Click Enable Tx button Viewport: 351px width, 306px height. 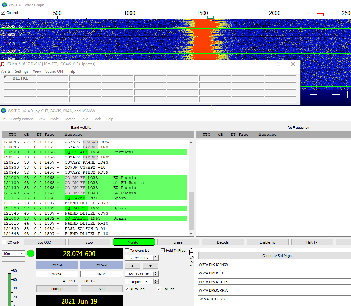[267, 242]
